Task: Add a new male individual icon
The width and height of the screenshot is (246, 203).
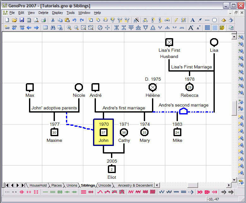Action: (x=91, y=20)
